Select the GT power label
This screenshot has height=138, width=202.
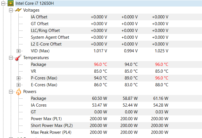click(x=33, y=112)
